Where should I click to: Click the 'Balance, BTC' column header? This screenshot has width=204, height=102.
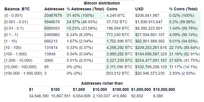[x=17, y=9]
